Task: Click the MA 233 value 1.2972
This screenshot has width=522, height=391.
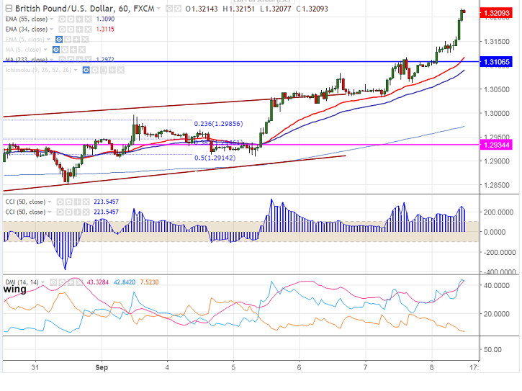Action: coord(105,59)
